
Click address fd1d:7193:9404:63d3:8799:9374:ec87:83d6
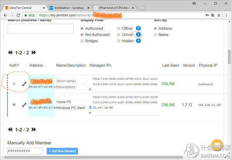(x=125, y=97)
